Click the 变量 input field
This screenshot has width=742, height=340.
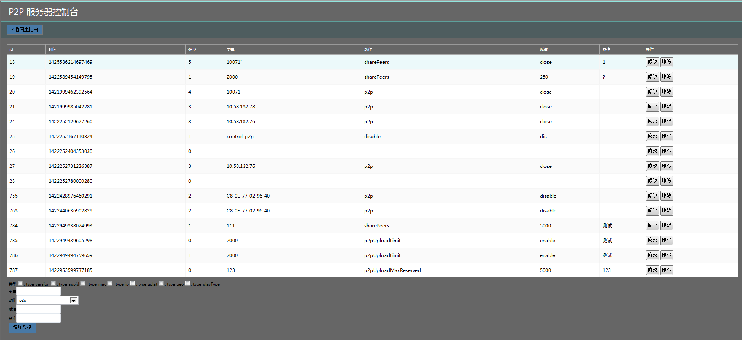pyautogui.click(x=38, y=291)
